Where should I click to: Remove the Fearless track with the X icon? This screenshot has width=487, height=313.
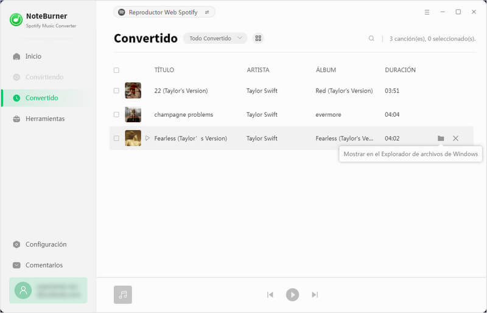(455, 139)
